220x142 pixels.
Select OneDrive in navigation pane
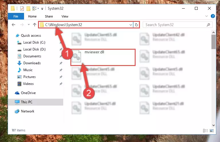(25, 93)
